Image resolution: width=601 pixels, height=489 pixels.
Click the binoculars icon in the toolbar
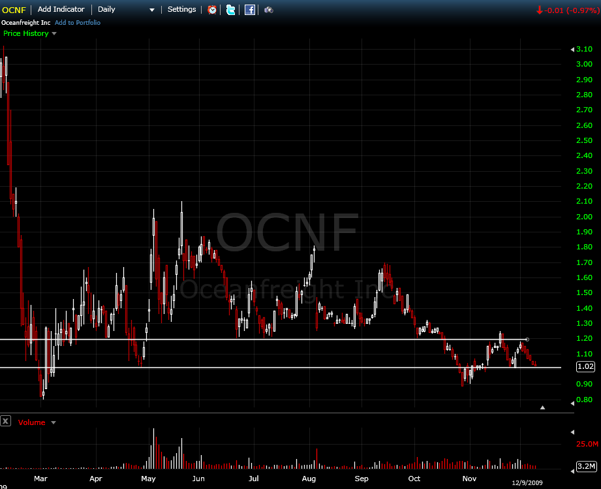(x=269, y=10)
